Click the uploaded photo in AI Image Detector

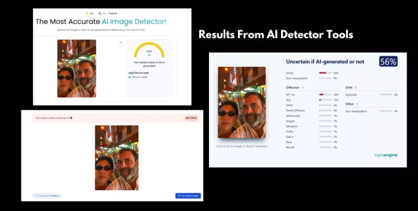[x=76, y=68]
